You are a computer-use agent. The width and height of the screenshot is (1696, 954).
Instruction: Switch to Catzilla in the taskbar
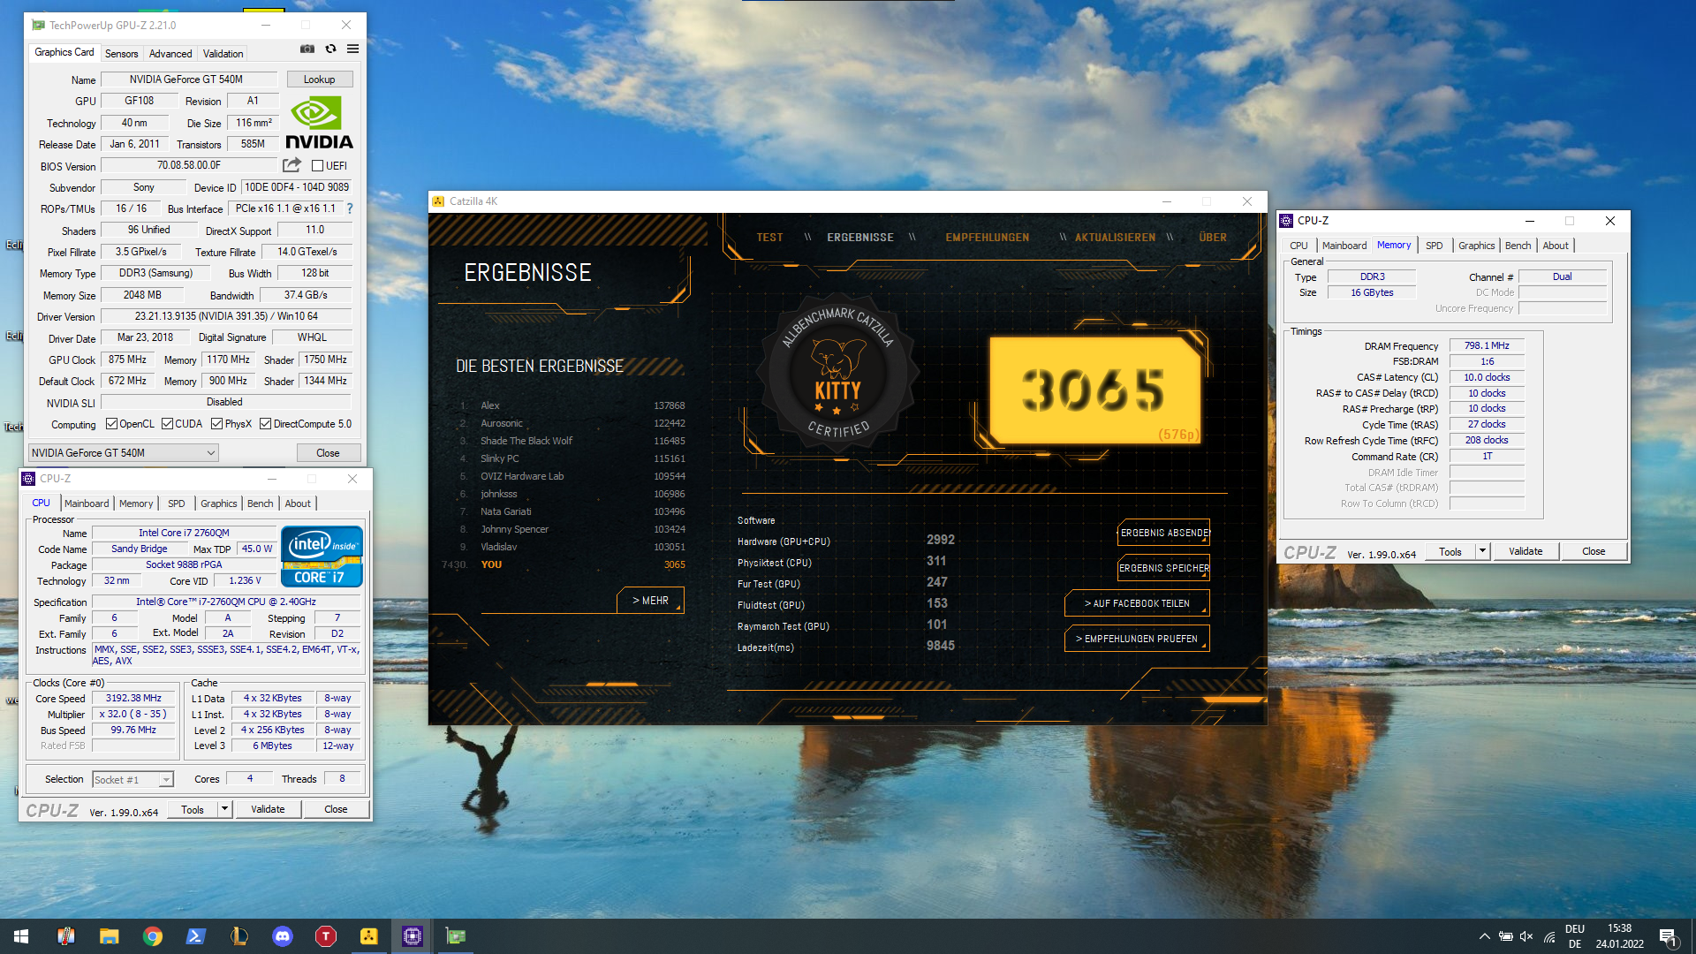coord(368,936)
